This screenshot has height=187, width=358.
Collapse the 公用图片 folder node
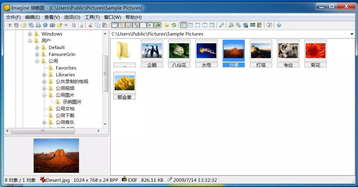click(x=44, y=95)
